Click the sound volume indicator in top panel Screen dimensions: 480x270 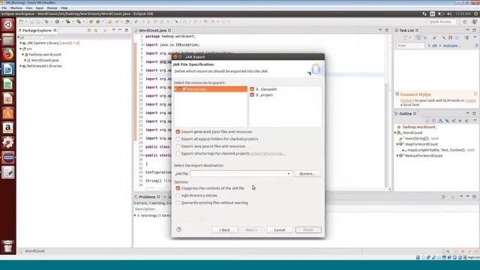(x=449, y=13)
